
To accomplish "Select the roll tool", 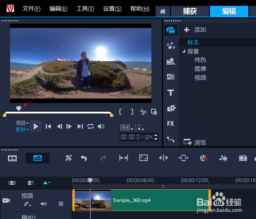I will point(163,158).
